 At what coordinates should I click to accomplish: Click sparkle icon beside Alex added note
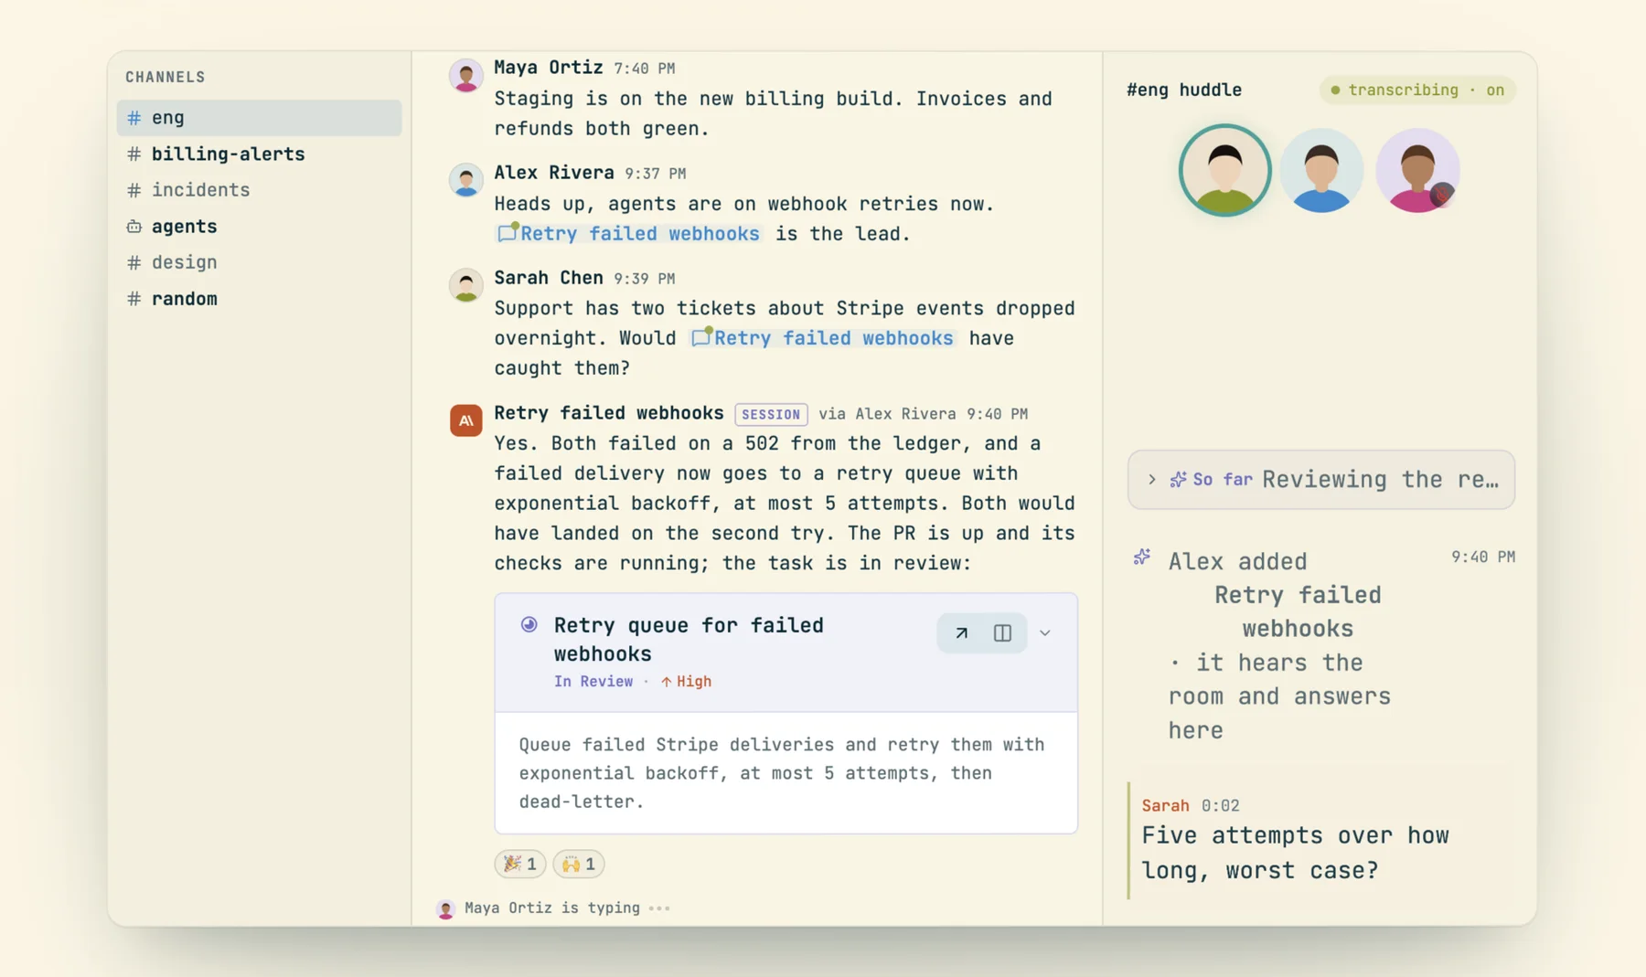1141,557
